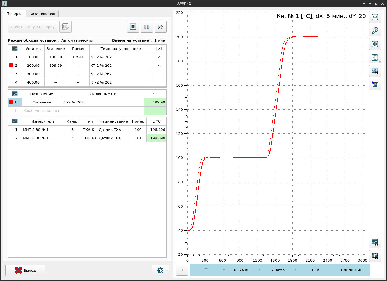Screen dimensions: 387x281
Task: Export the data table to file
Action: (x=375, y=256)
